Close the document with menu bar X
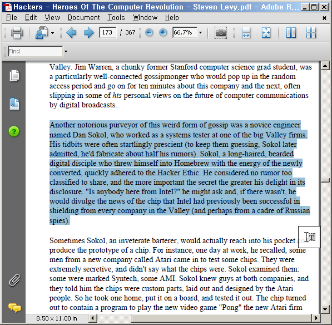Screen dimensions: 332x325 coord(324,18)
